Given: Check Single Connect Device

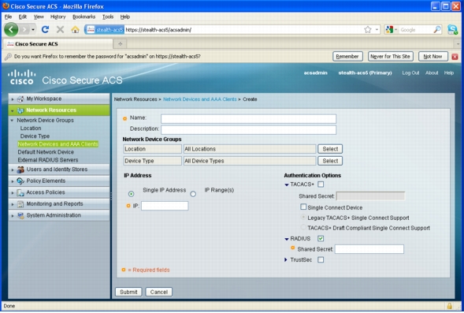Looking at the screenshot, I should tap(303, 207).
